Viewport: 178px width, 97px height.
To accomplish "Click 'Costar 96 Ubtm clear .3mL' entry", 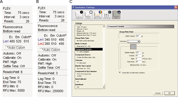I will click(86, 57).
